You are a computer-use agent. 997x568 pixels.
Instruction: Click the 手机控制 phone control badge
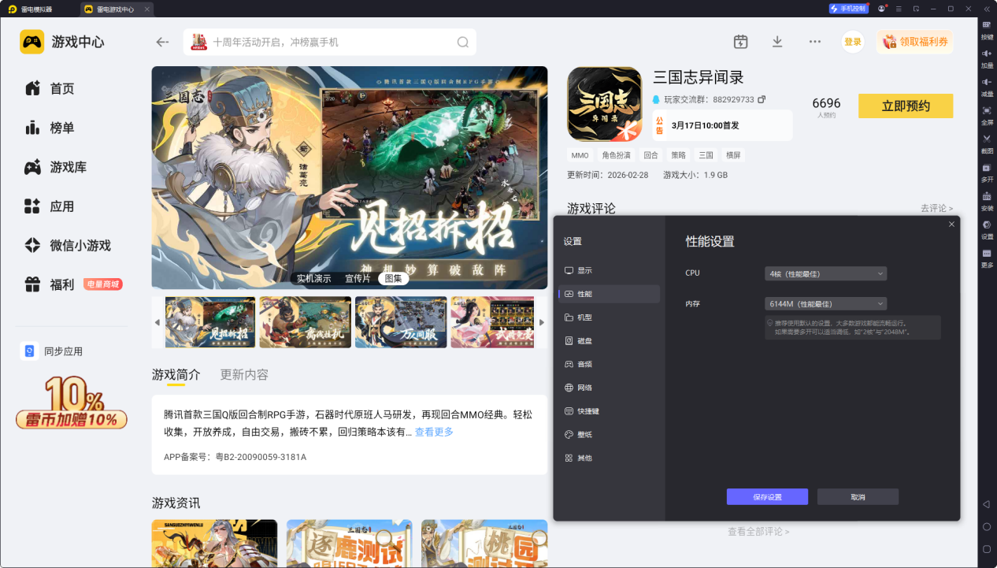[x=848, y=9]
